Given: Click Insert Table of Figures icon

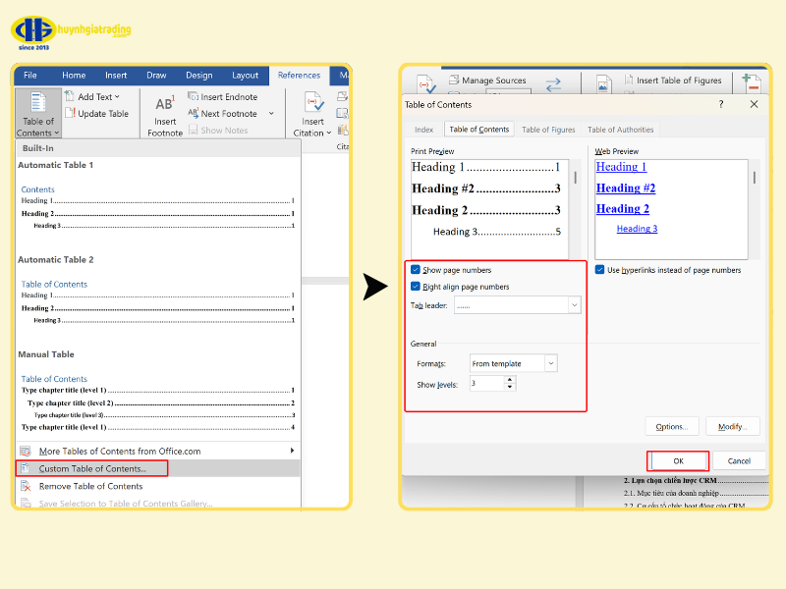Looking at the screenshot, I should (625, 80).
